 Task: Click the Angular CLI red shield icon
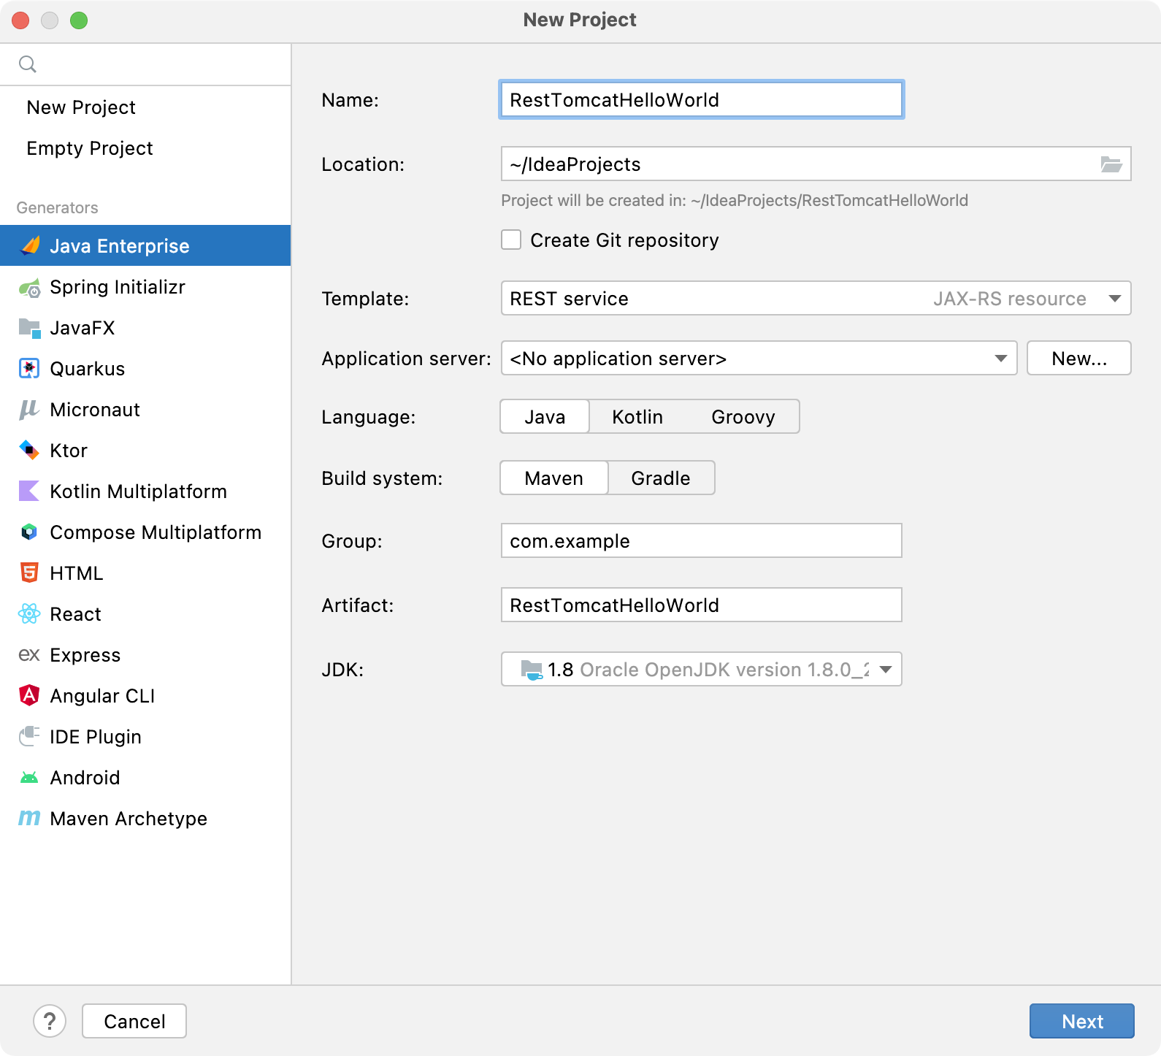point(29,695)
